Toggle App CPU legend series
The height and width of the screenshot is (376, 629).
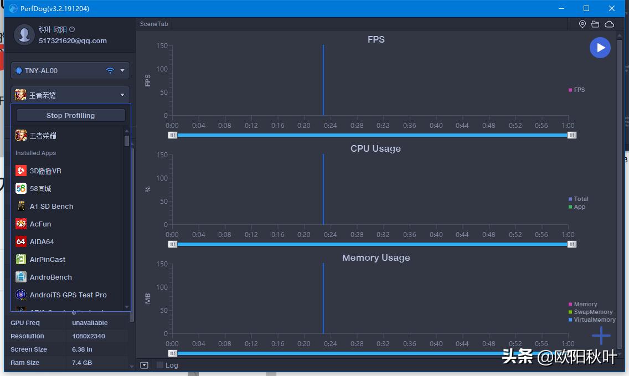576,207
